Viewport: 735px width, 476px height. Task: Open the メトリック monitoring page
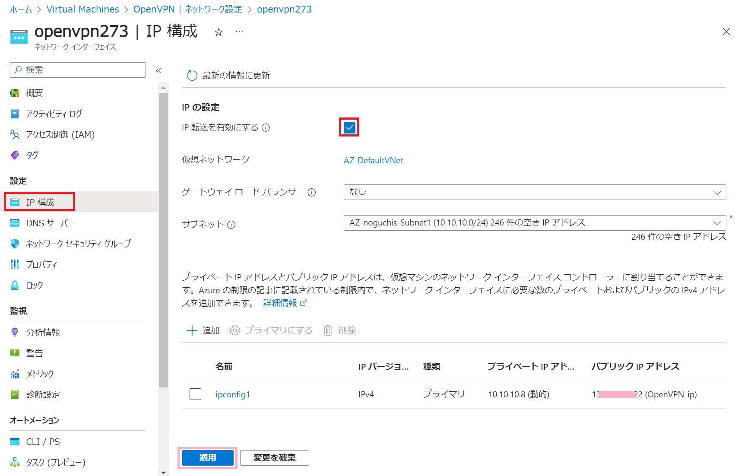pos(40,374)
